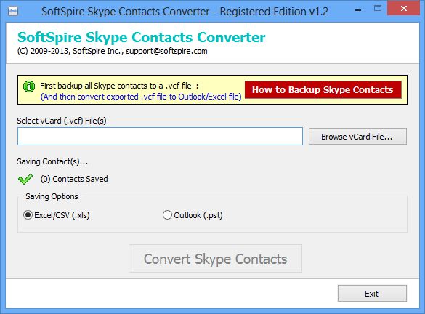Select Outlook (.pst) saving option
This screenshot has width=425, height=314.
(x=167, y=215)
